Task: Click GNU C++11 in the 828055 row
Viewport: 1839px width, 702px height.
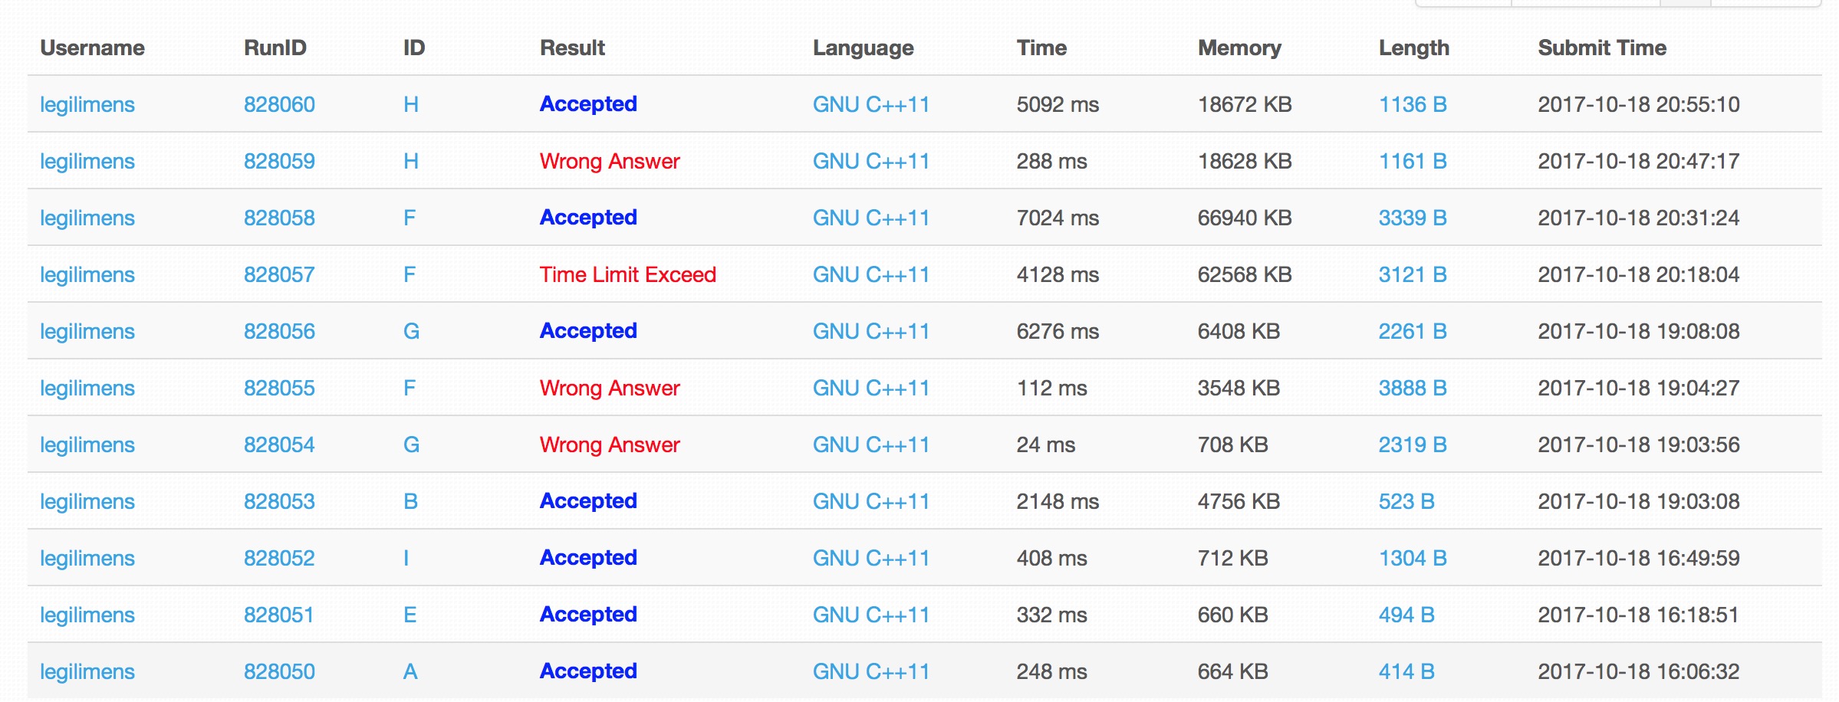Action: pos(870,388)
